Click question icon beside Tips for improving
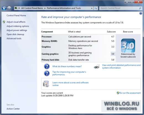Image resolution: width=144 pixels, height=115 pixels. click(x=47, y=73)
